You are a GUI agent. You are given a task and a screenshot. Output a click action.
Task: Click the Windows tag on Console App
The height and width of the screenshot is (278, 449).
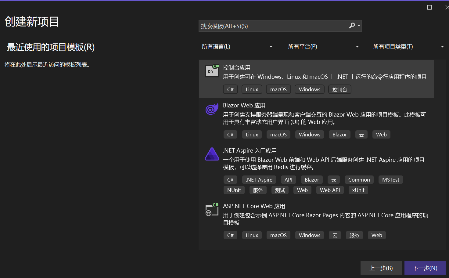tap(310, 89)
